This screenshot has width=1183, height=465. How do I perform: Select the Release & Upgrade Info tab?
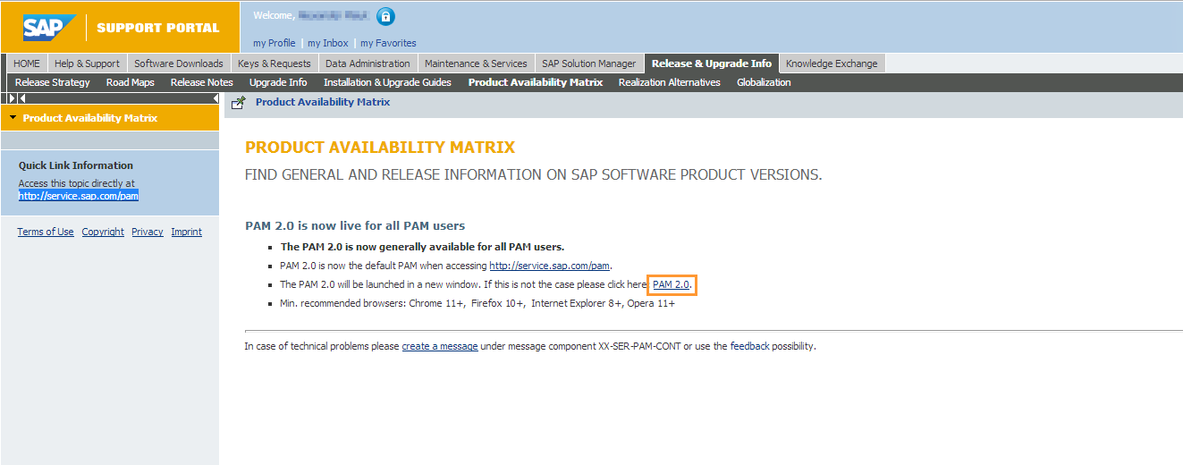(x=712, y=63)
